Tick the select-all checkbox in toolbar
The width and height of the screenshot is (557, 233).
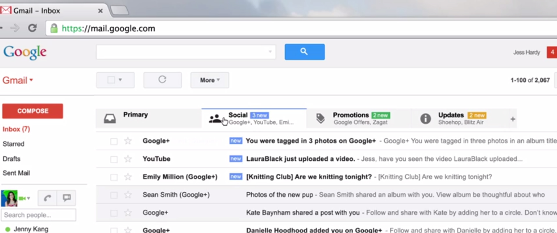111,80
